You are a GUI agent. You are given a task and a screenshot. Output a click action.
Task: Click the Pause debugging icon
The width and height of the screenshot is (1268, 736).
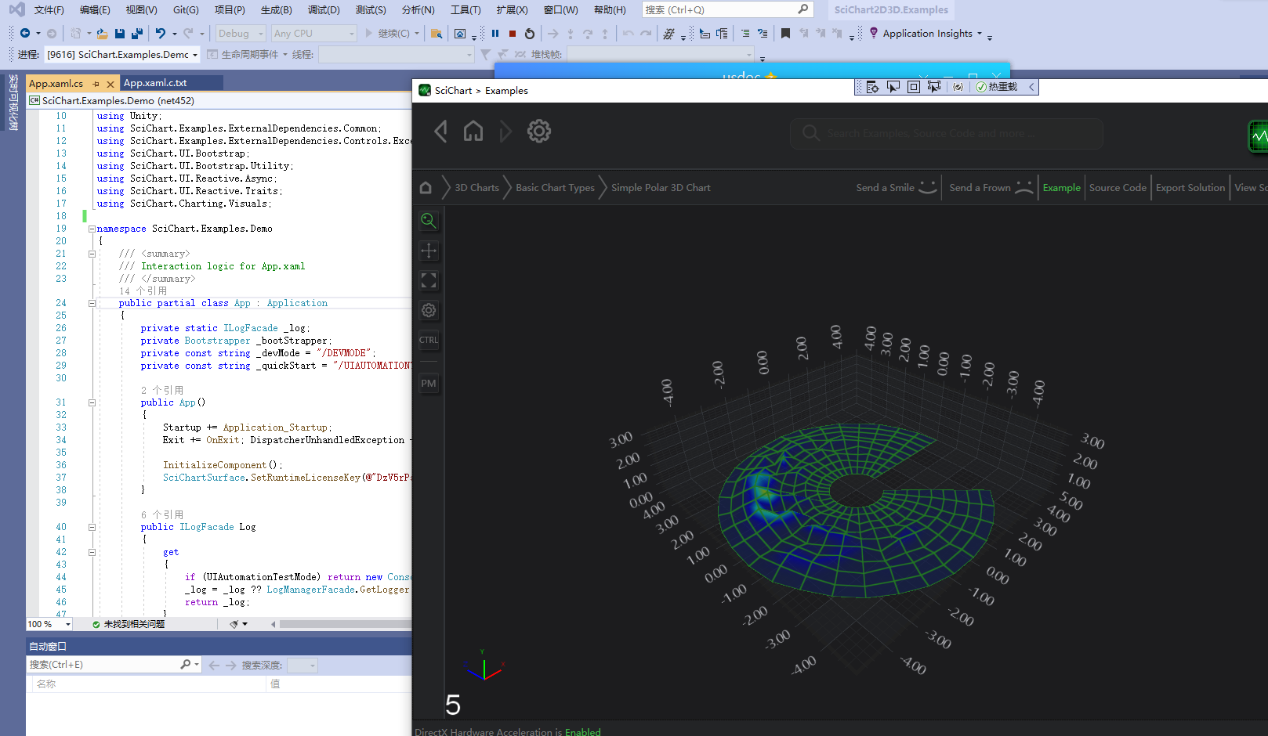click(495, 34)
